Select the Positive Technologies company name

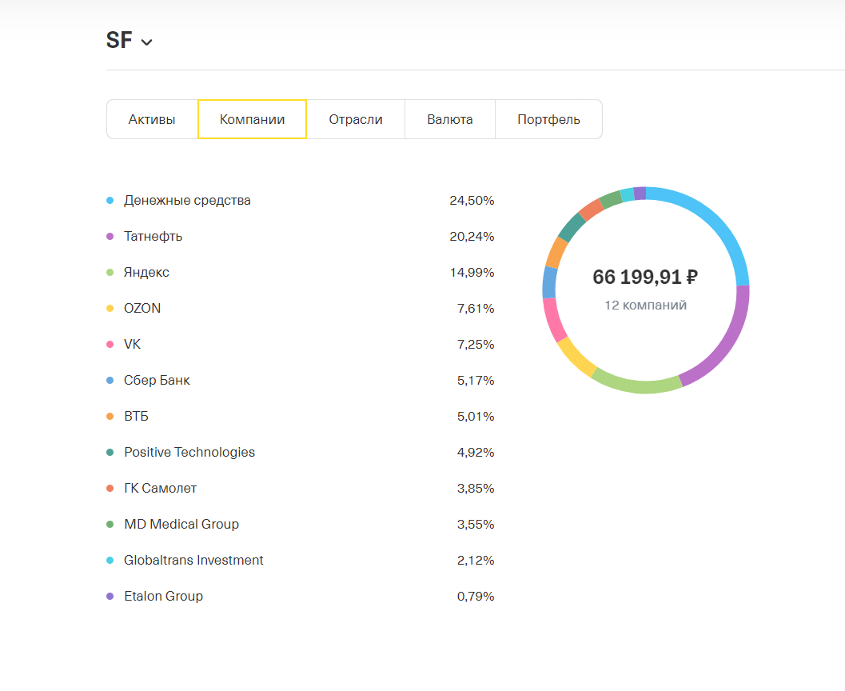pyautogui.click(x=189, y=452)
